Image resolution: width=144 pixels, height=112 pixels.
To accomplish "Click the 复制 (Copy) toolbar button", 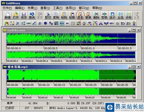I will click(56, 16).
